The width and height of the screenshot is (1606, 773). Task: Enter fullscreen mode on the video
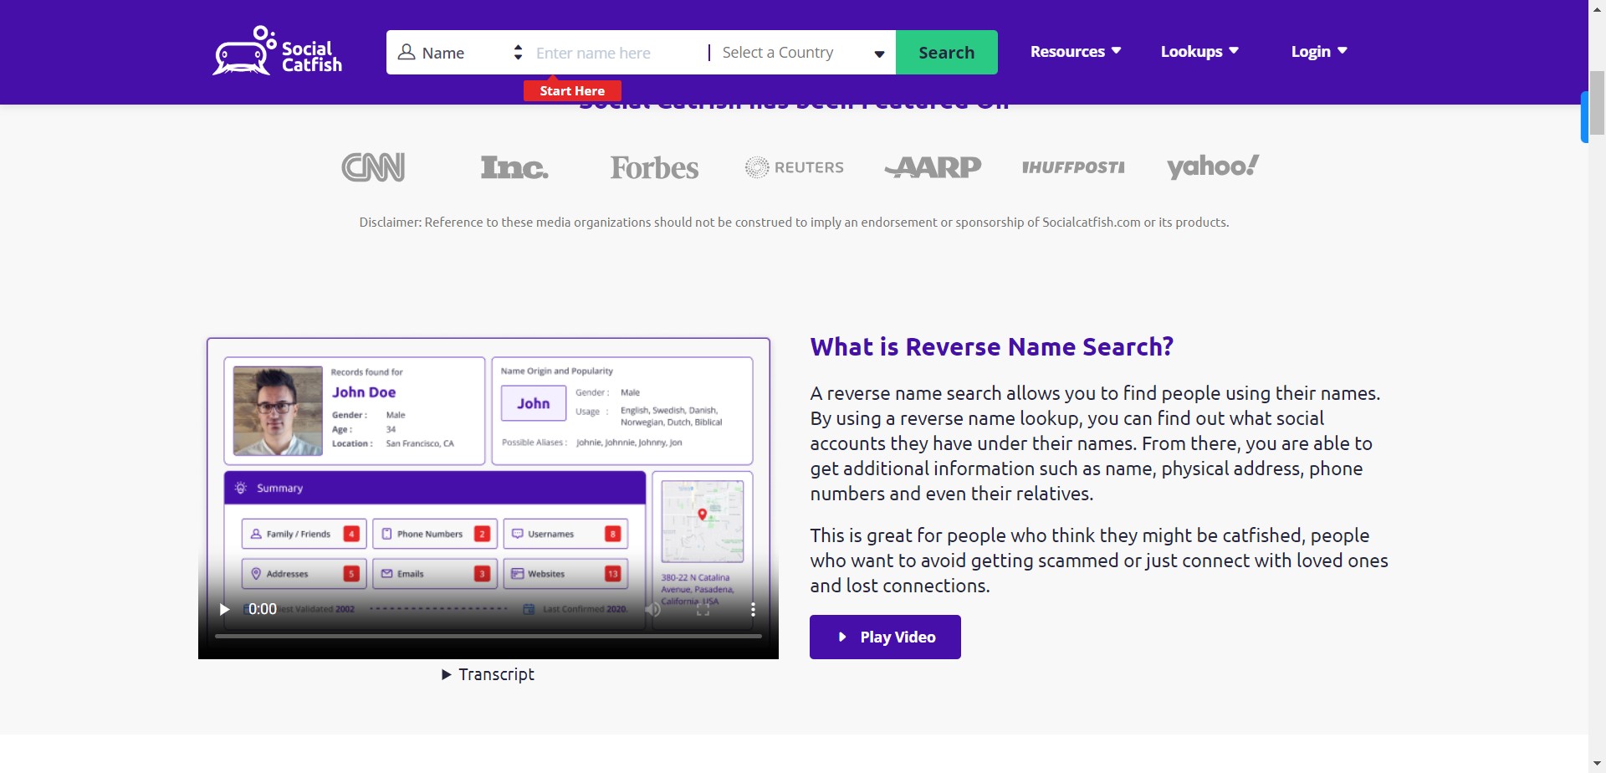click(703, 609)
